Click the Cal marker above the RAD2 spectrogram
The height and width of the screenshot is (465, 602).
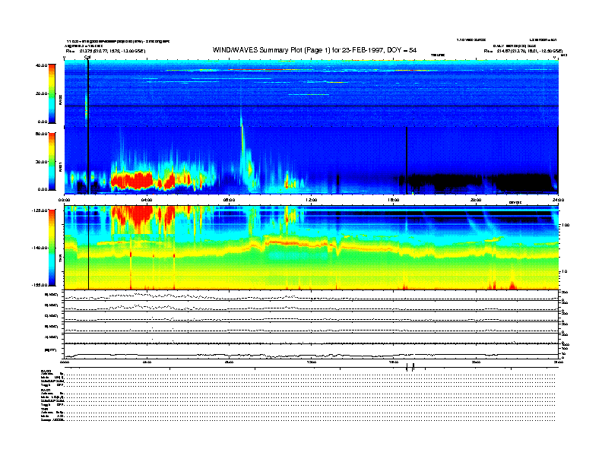tap(87, 57)
